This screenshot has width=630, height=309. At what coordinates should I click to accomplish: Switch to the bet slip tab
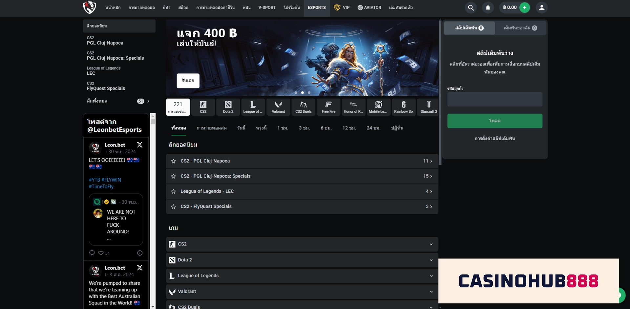[469, 28]
